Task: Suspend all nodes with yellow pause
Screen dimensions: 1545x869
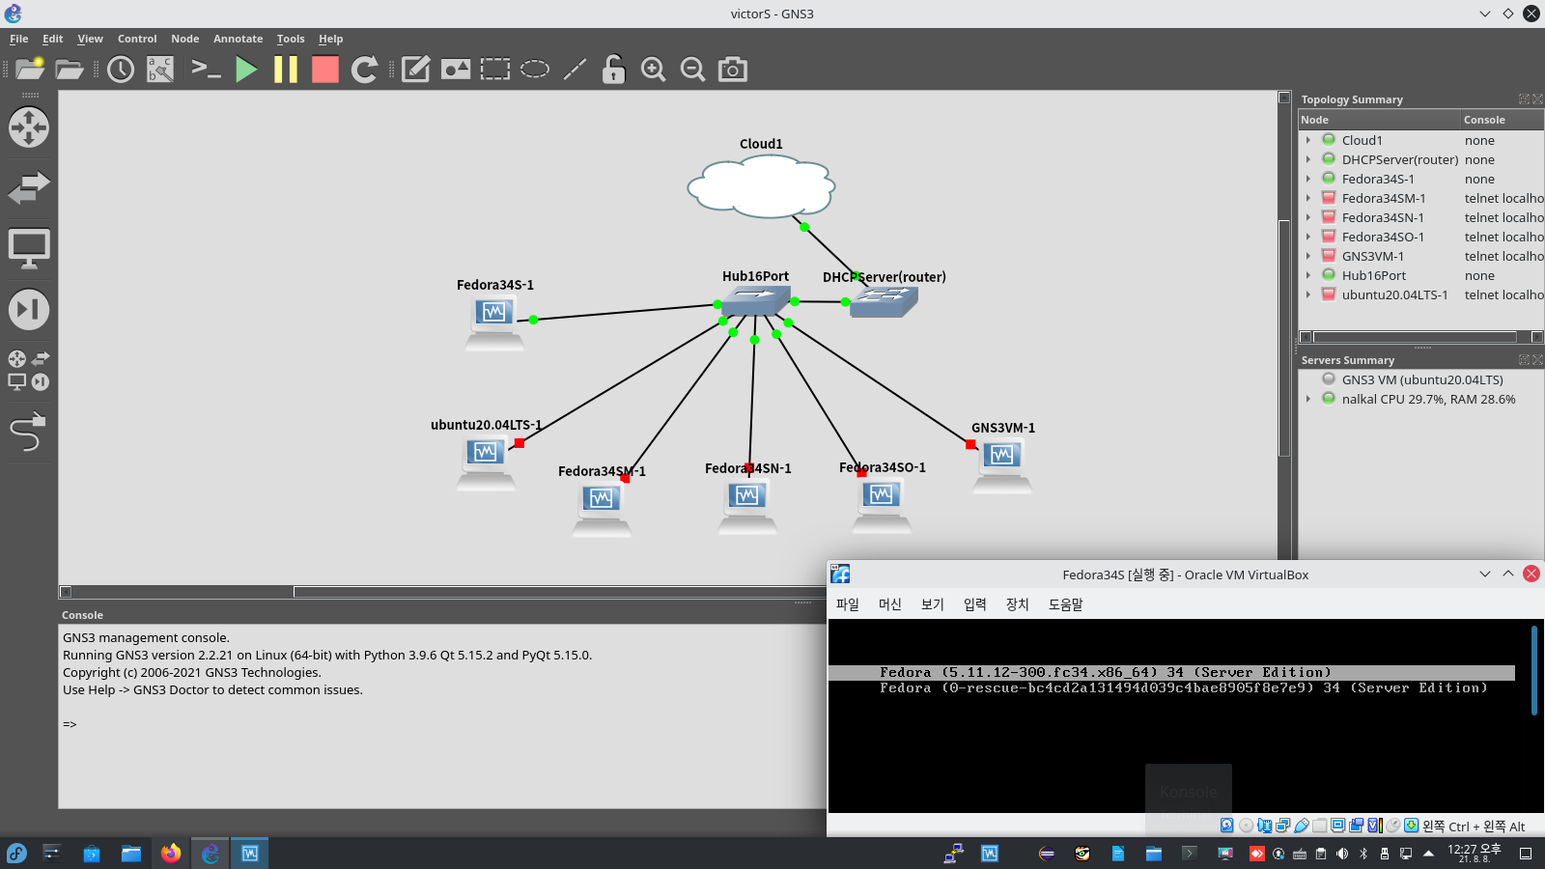Action: 286,70
